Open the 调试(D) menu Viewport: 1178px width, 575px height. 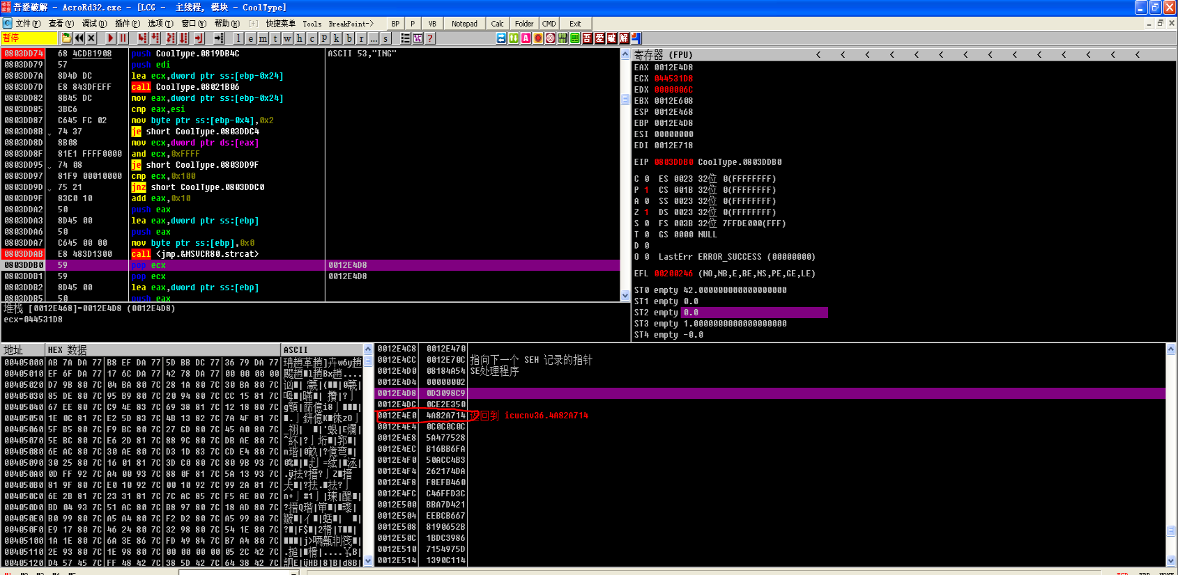tap(94, 24)
